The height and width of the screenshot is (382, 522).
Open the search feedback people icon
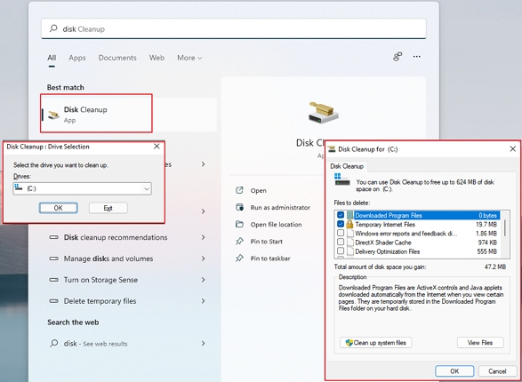[398, 57]
